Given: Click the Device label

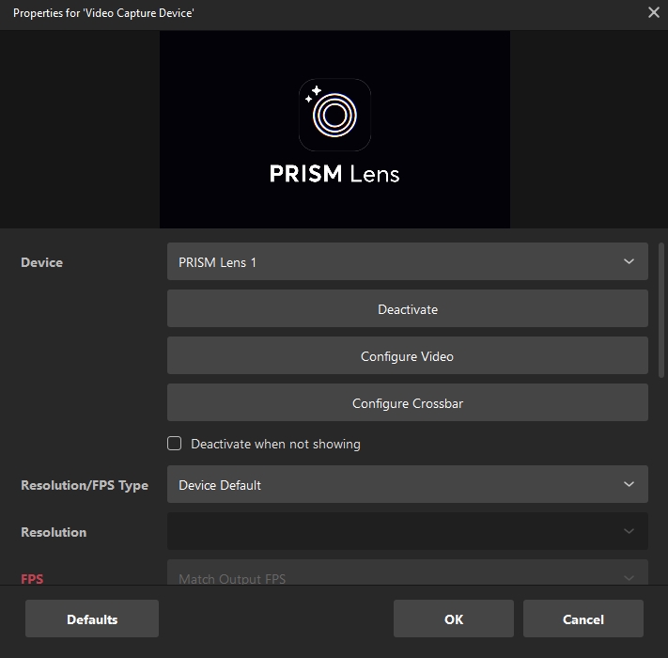Looking at the screenshot, I should tap(41, 262).
